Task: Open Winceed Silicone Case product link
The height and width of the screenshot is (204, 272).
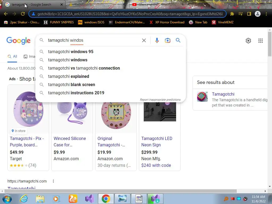Action: click(70, 142)
